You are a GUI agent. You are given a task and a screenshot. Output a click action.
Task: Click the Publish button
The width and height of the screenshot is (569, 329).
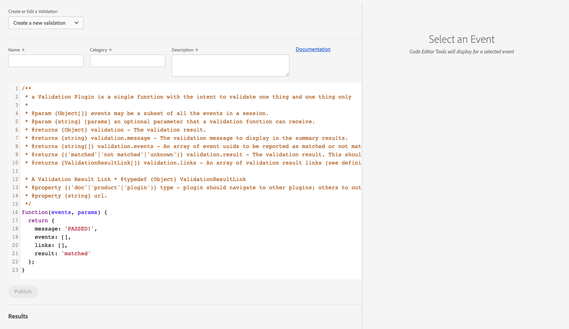[23, 291]
